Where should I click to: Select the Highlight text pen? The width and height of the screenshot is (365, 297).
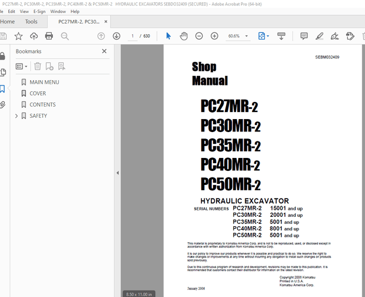(319, 36)
